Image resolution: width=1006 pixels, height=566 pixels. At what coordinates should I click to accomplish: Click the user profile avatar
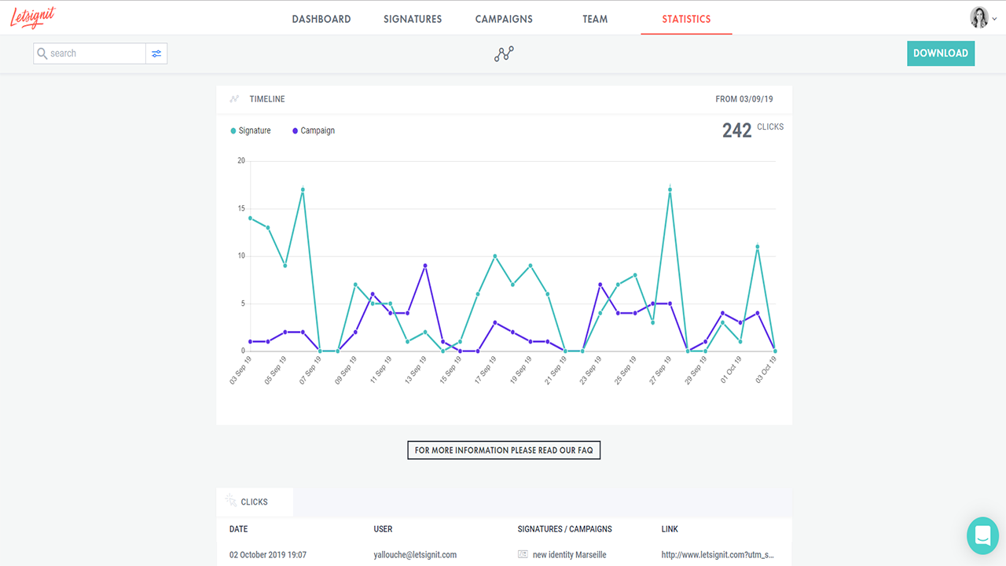[x=978, y=17]
